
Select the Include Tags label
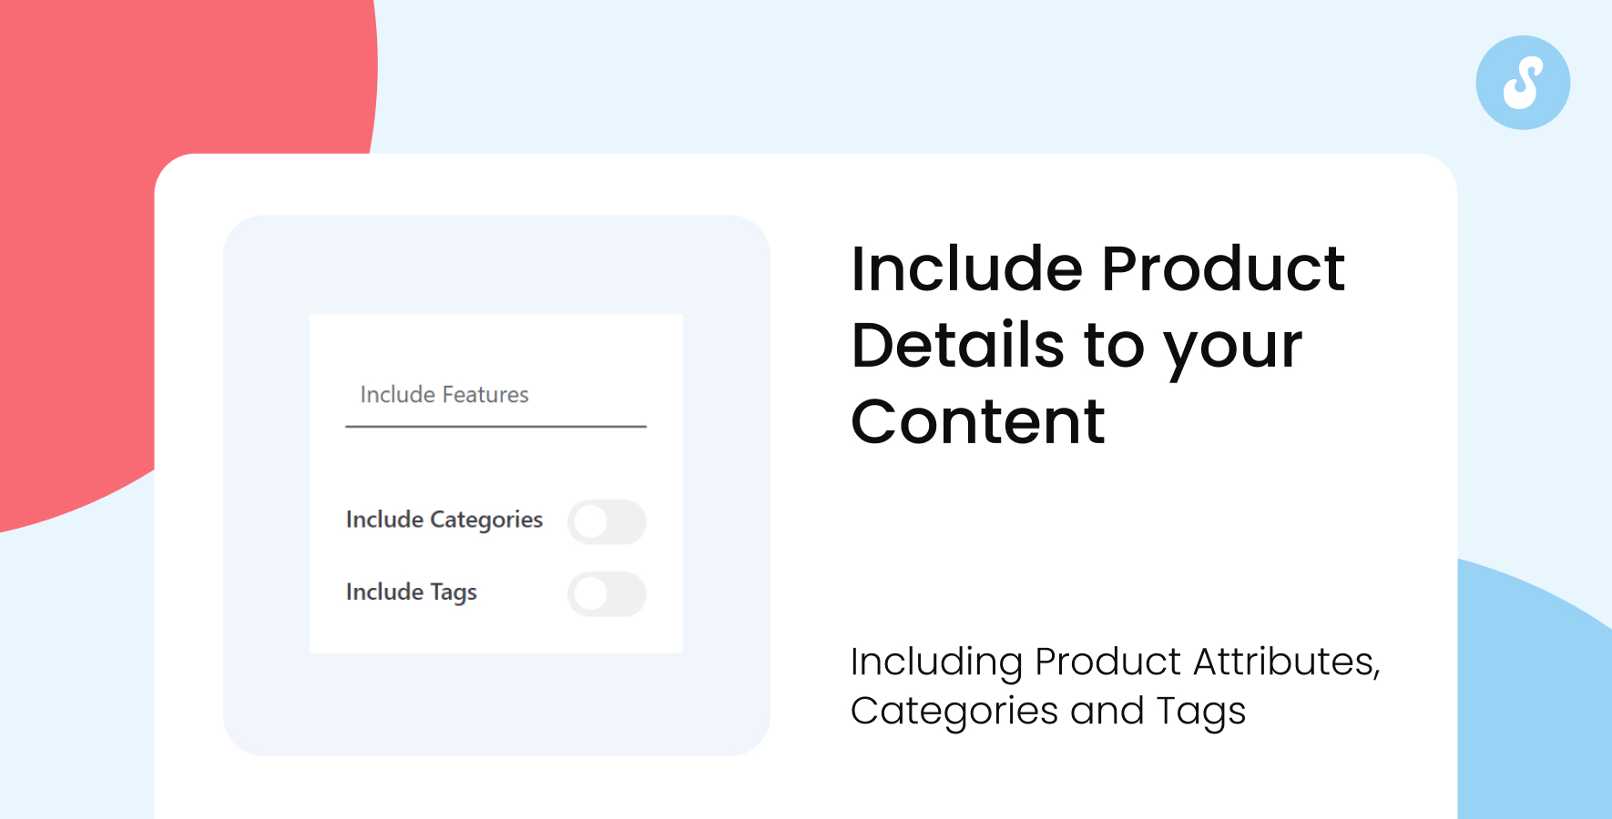(x=411, y=592)
